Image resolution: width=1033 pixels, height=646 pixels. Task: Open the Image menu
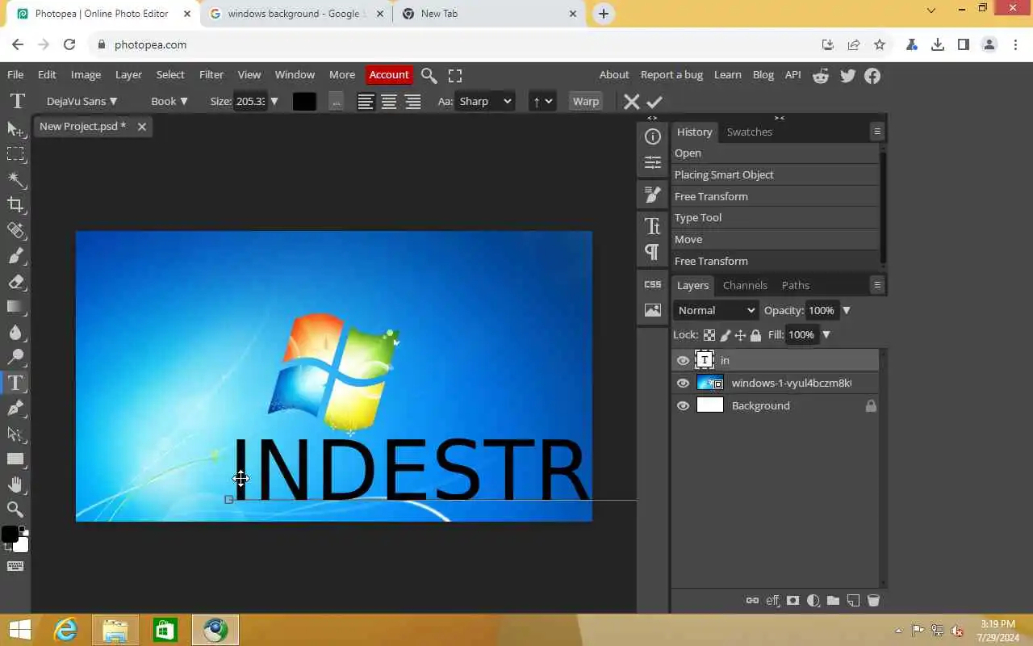pos(86,75)
